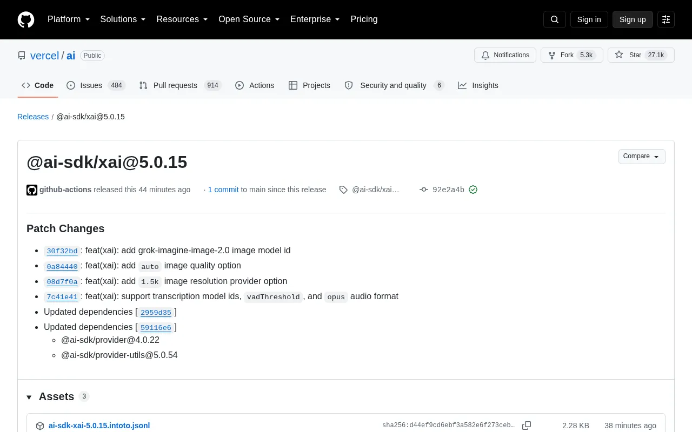Expand the Platform menu

(x=69, y=19)
